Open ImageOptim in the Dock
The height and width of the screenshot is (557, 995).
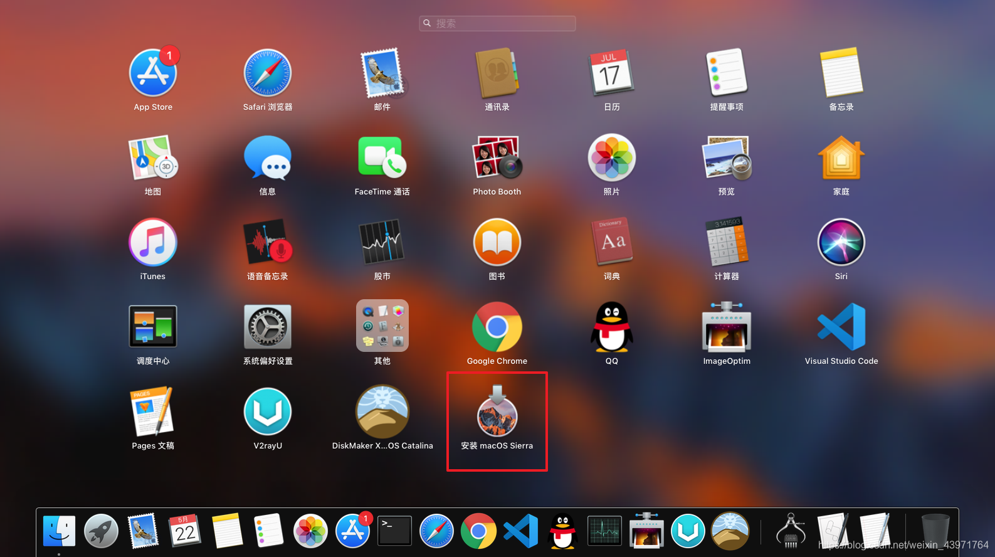pos(646,531)
